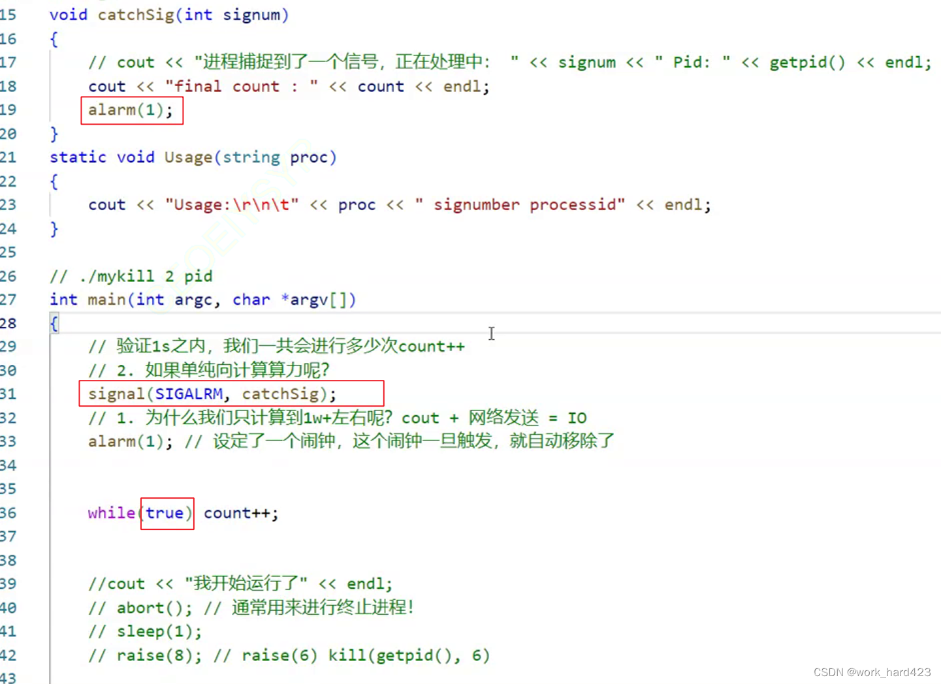Click the 'while(true) count++;' loop line
Screen dimensions: 941x684
coord(183,513)
